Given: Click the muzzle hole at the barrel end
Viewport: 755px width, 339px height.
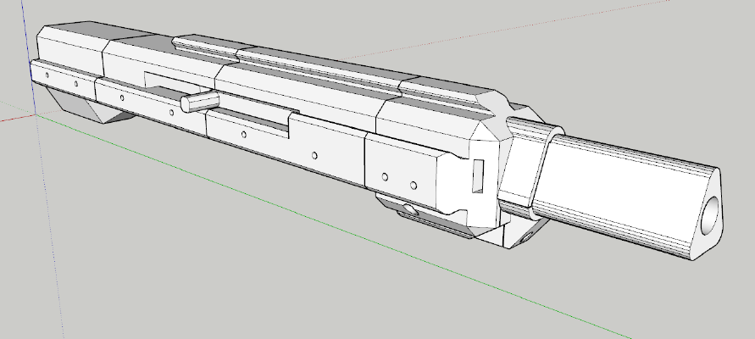Looking at the screenshot, I should 711,215.
